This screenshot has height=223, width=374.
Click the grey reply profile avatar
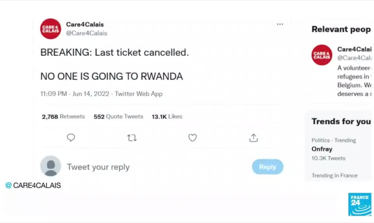[51, 166]
